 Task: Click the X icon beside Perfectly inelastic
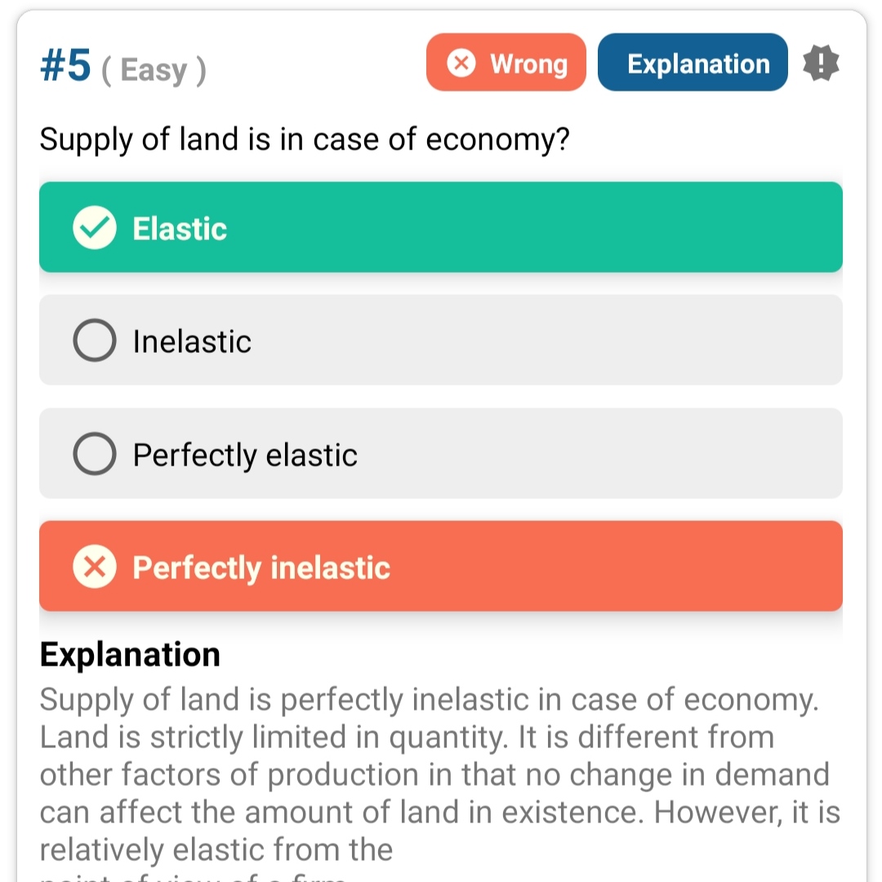[95, 568]
